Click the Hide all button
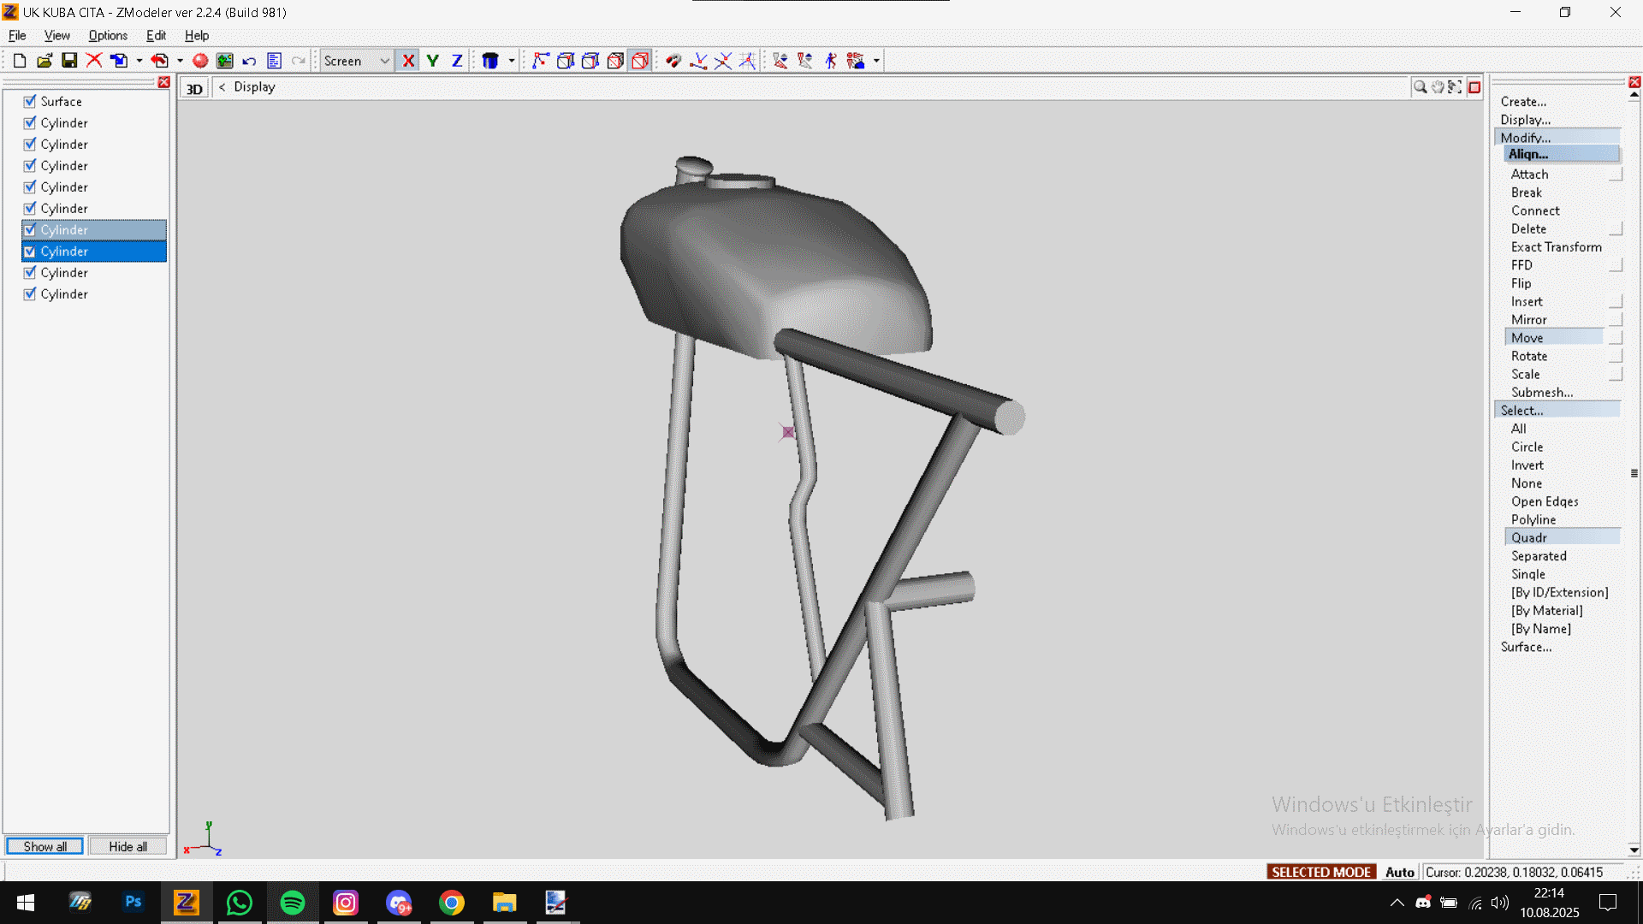This screenshot has height=924, width=1643. (128, 846)
